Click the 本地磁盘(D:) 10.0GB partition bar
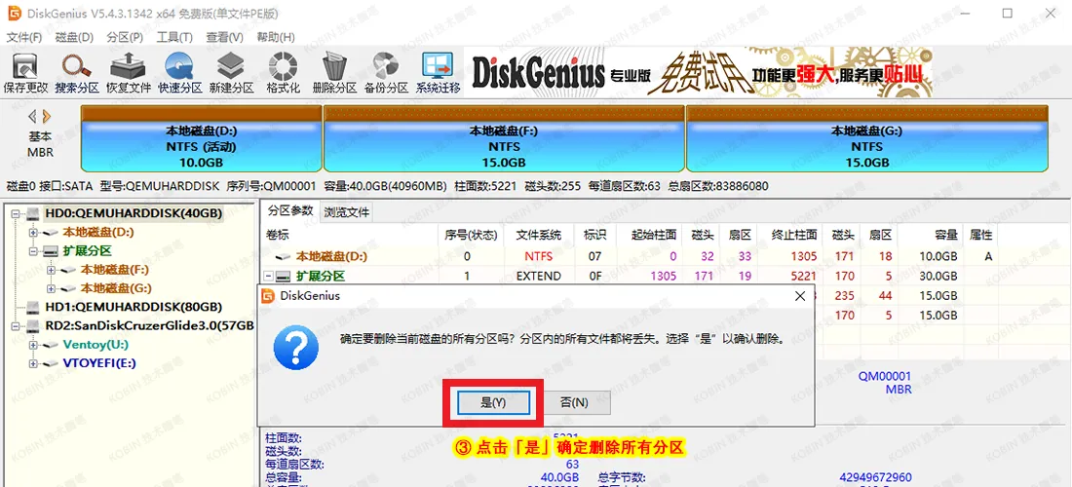1072x487 pixels. click(201, 138)
